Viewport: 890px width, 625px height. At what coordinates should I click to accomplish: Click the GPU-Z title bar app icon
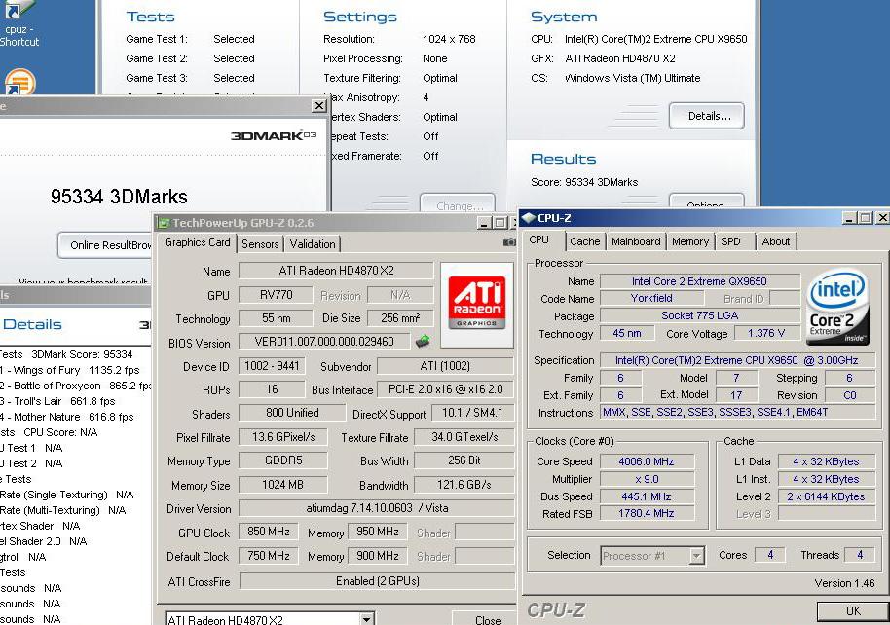click(164, 223)
